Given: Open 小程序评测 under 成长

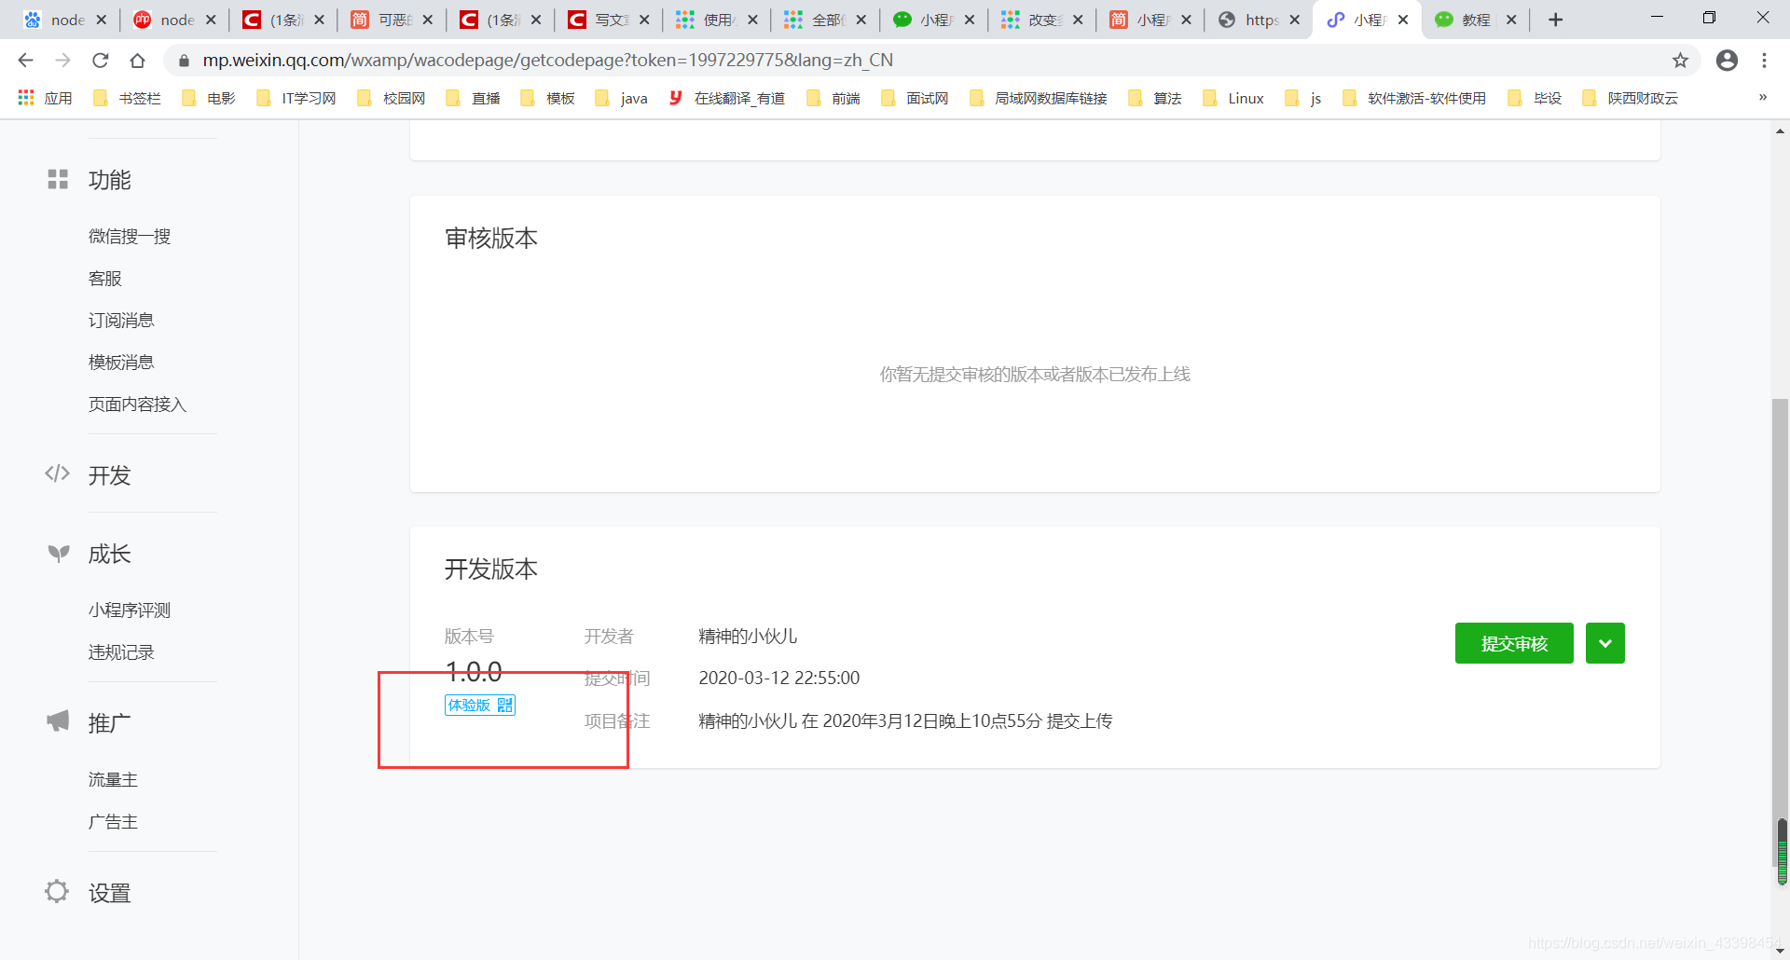Looking at the screenshot, I should coord(129,610).
